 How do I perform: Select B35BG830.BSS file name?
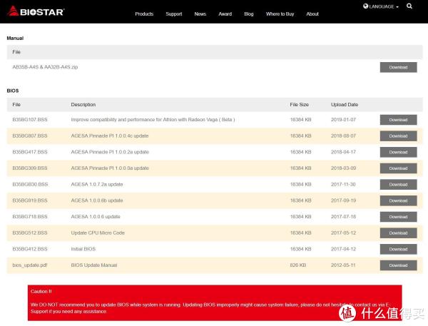(x=30, y=184)
